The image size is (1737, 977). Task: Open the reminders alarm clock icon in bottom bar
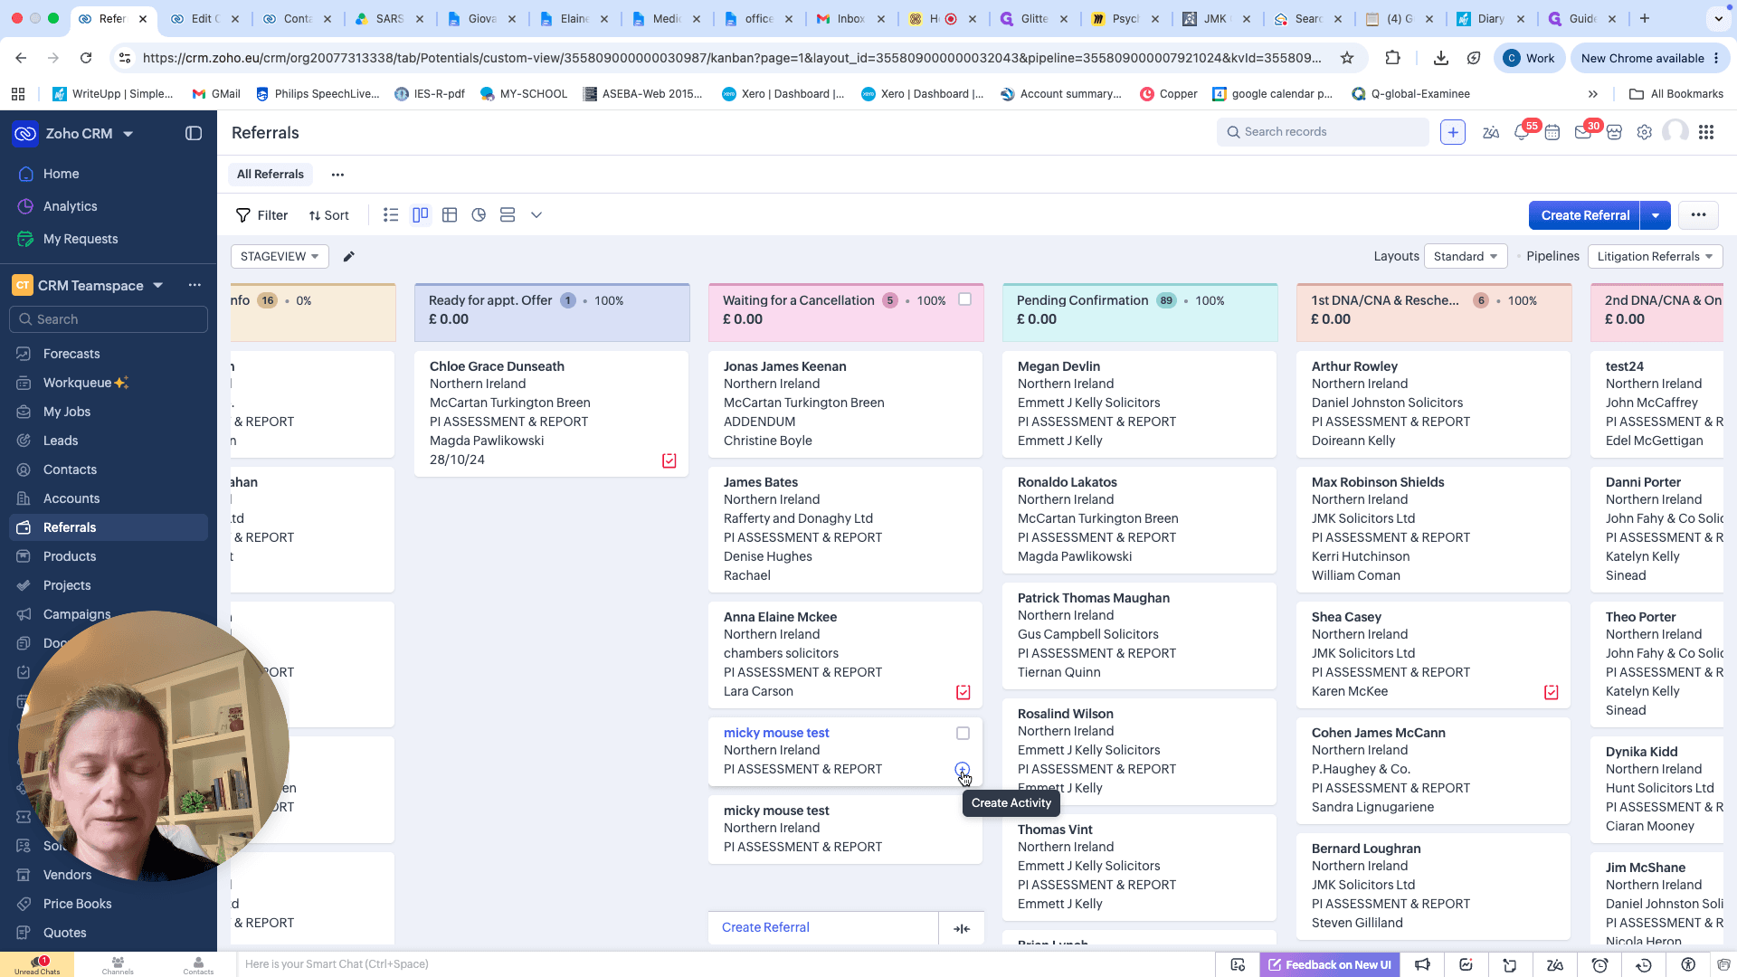point(1599,965)
